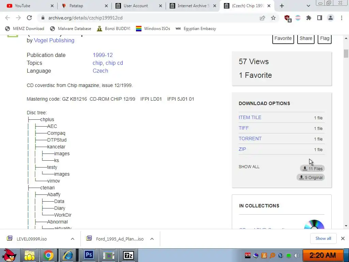The width and height of the screenshot is (349, 262).
Task: Open the 1999-12 publication date link
Action: click(103, 55)
